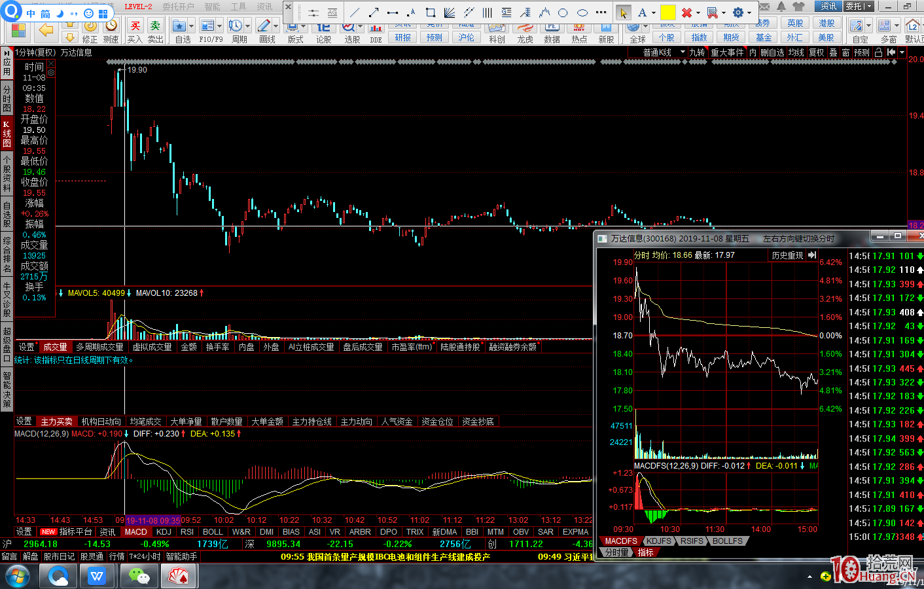Toggle 叠 overlay comparison
This screenshot has height=589, width=924.
833,52
